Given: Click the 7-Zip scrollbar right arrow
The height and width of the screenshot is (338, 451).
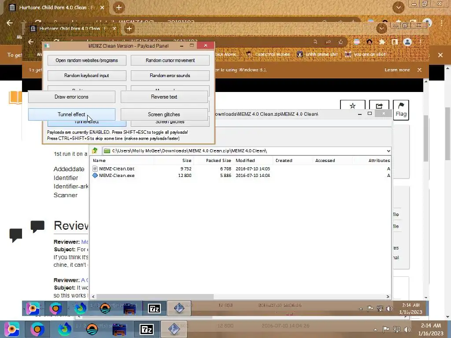Looking at the screenshot, I should [388, 297].
